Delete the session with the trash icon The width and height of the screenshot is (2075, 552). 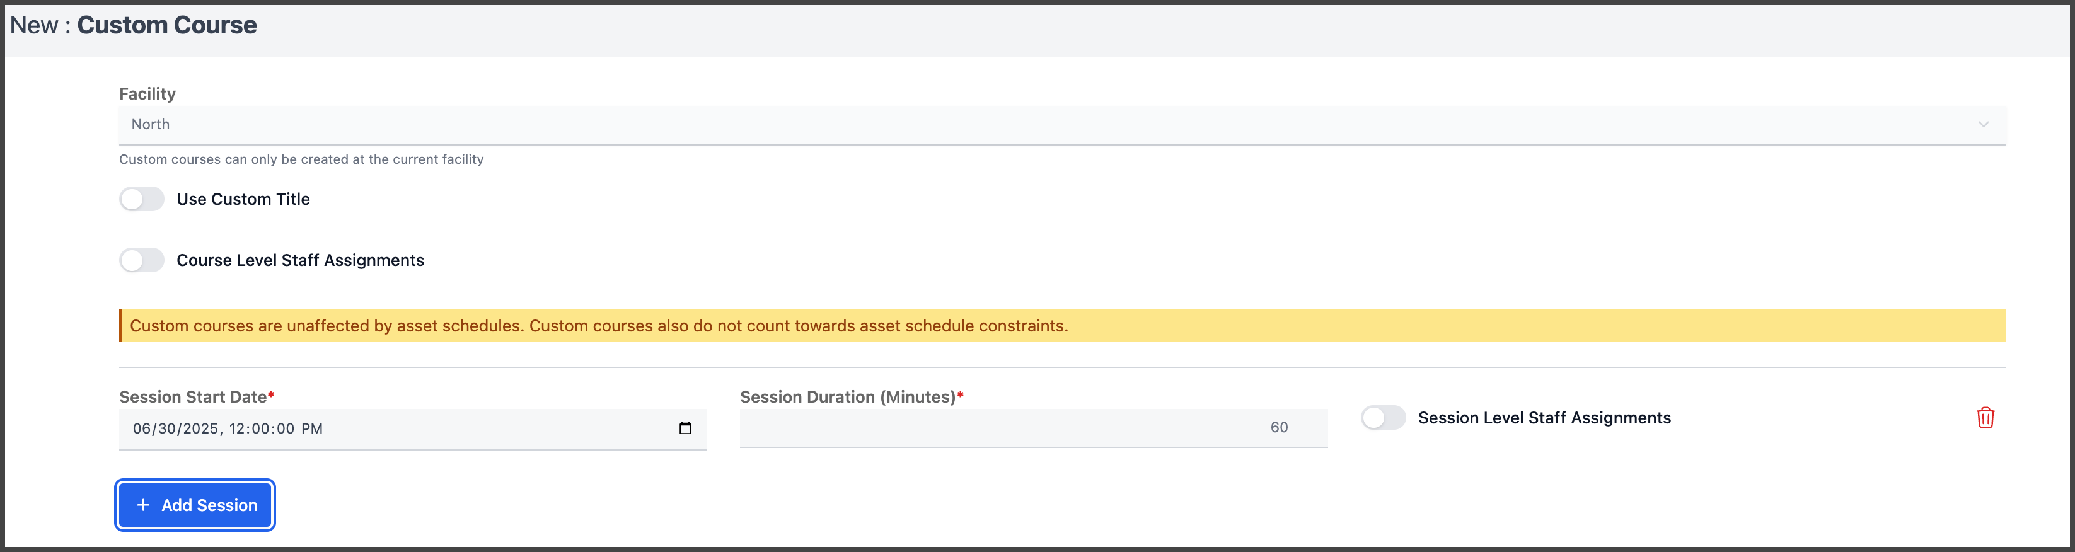point(1985,417)
